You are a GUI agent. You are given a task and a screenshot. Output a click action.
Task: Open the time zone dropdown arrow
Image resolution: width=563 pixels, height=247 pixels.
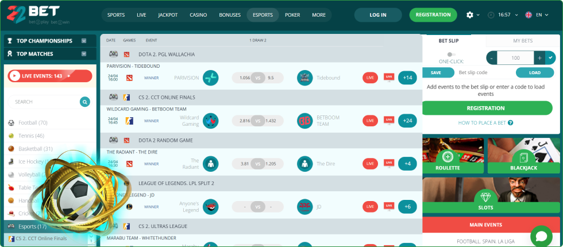pyautogui.click(x=516, y=15)
